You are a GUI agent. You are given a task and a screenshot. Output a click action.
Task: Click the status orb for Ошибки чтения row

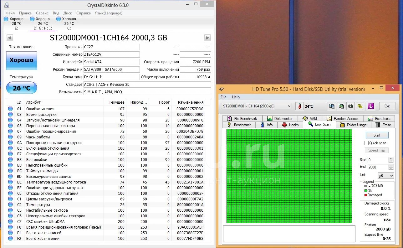pos(10,109)
